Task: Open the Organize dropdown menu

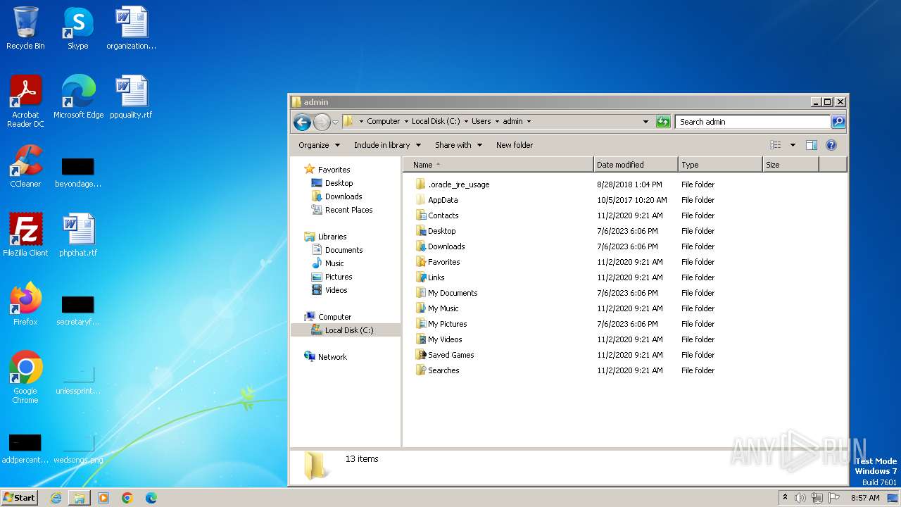Action: pyautogui.click(x=319, y=145)
